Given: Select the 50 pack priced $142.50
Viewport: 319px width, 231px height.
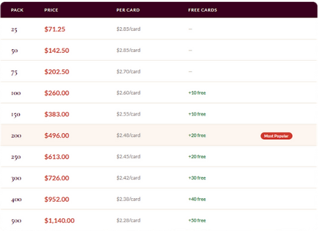Looking at the screenshot, I should coord(159,50).
